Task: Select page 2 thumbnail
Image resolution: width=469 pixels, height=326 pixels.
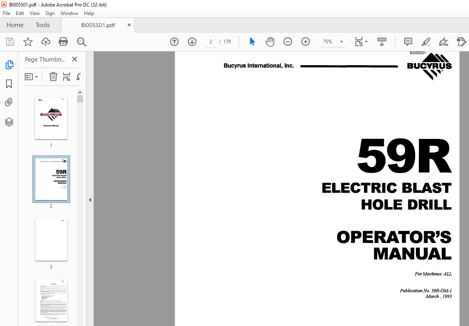Action: (51, 179)
